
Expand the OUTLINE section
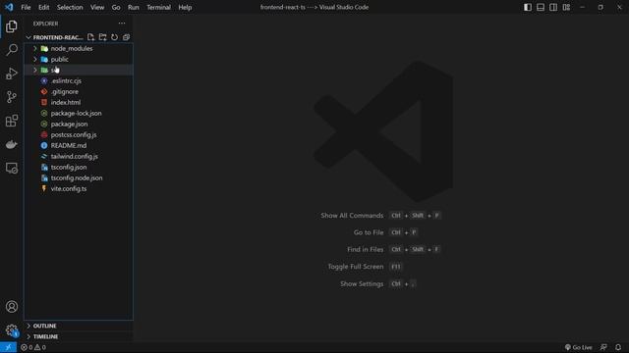coord(79,326)
